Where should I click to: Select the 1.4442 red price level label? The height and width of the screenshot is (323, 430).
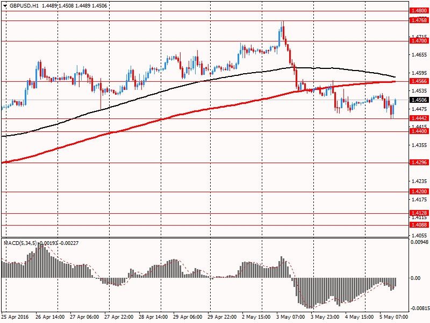tap(419, 118)
